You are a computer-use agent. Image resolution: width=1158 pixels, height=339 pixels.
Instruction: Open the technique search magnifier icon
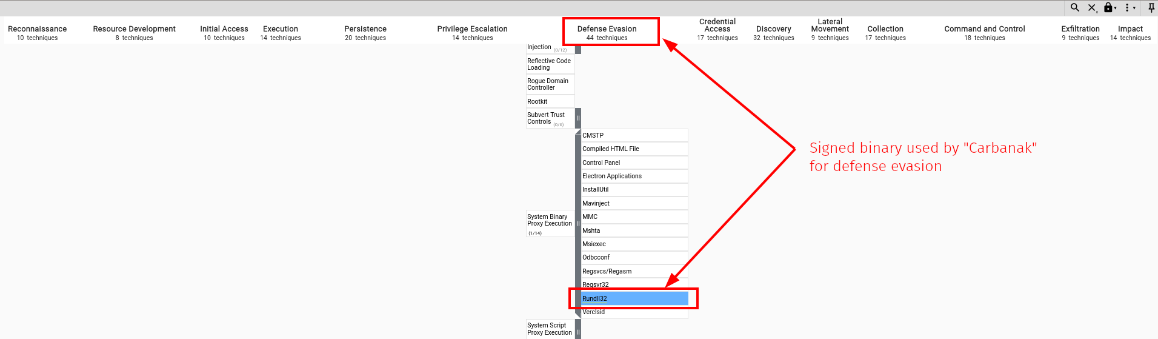pyautogui.click(x=1074, y=8)
